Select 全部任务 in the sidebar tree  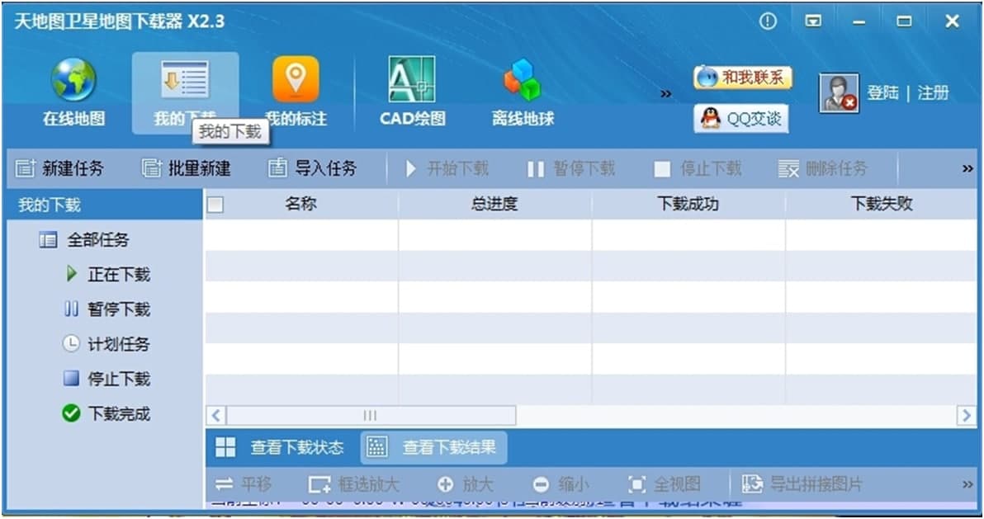[x=84, y=240]
